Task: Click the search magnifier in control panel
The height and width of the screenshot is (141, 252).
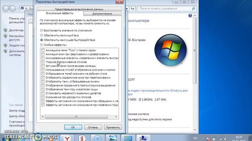Action: (193, 9)
